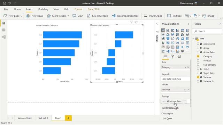This screenshot has height=125, width=223.
Task: Select the Line chart visual
Action: 163,35
